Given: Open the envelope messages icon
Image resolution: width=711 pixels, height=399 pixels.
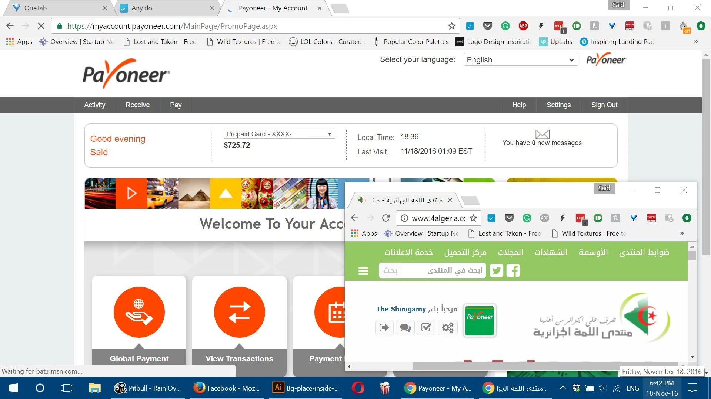Looking at the screenshot, I should pos(542,134).
